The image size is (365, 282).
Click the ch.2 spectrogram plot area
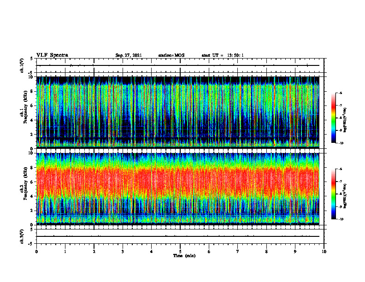click(178, 189)
